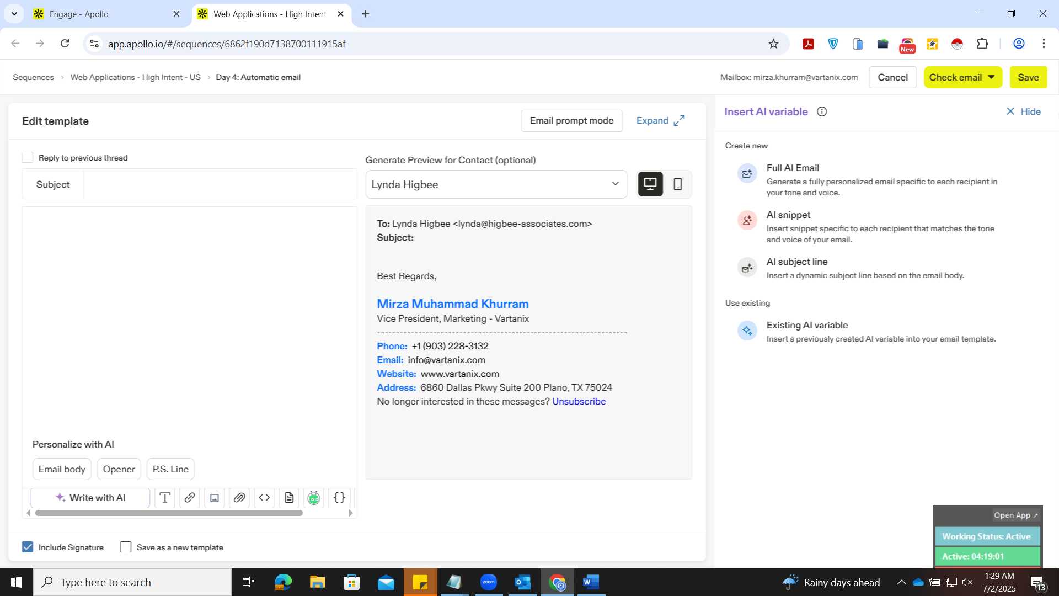Screen dimensions: 1059x596
Task: Open the Adobe Acrobat extension icon
Action: click(x=808, y=44)
